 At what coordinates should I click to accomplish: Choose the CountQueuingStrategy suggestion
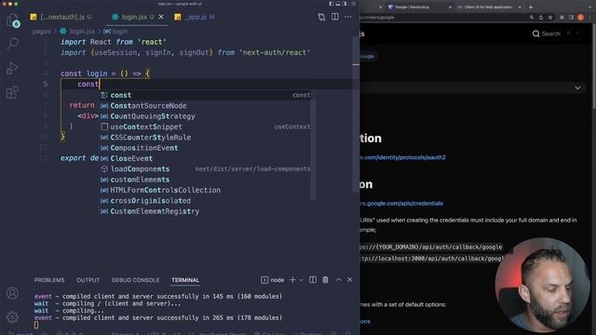(205, 116)
